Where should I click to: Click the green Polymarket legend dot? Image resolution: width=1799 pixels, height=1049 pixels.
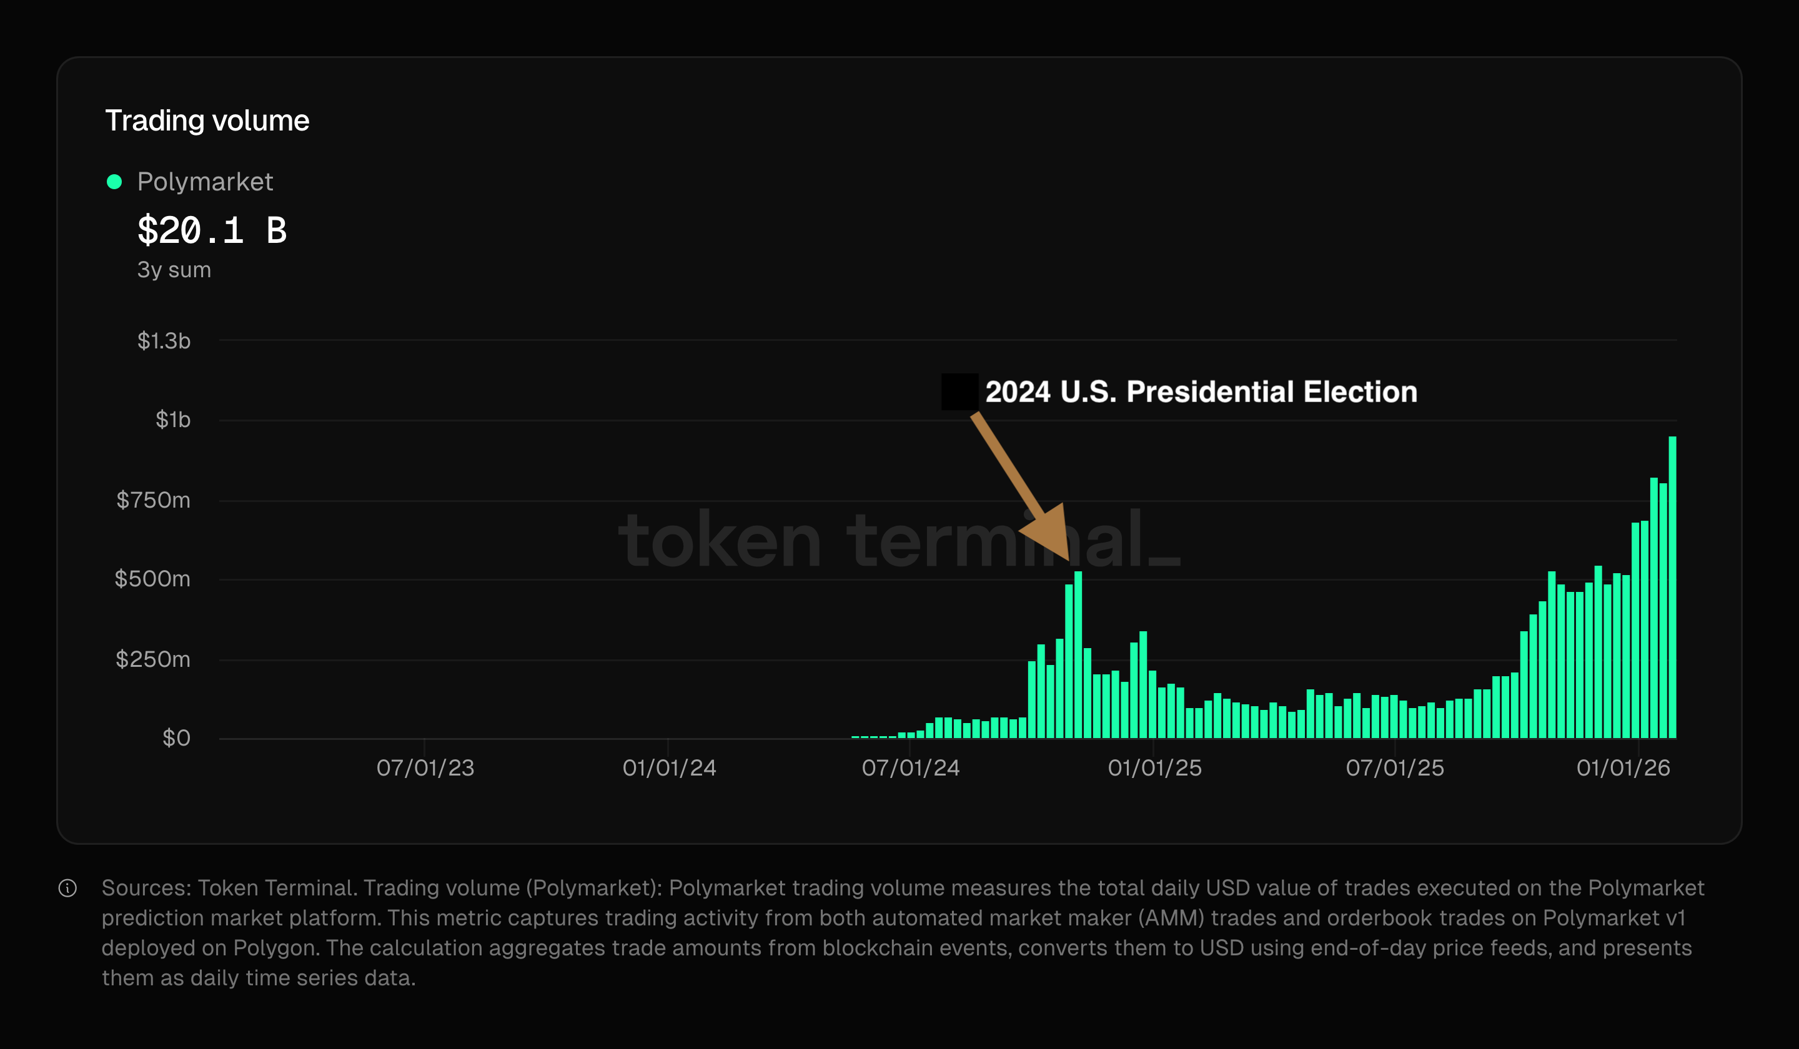pyautogui.click(x=114, y=182)
